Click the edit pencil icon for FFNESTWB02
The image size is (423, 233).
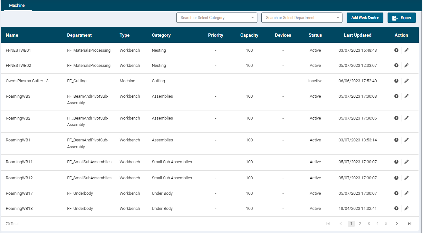(406, 65)
